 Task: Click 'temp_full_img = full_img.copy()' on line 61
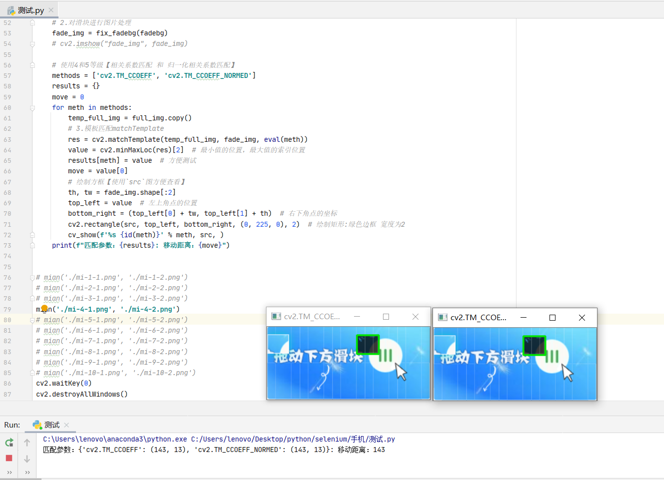point(130,118)
